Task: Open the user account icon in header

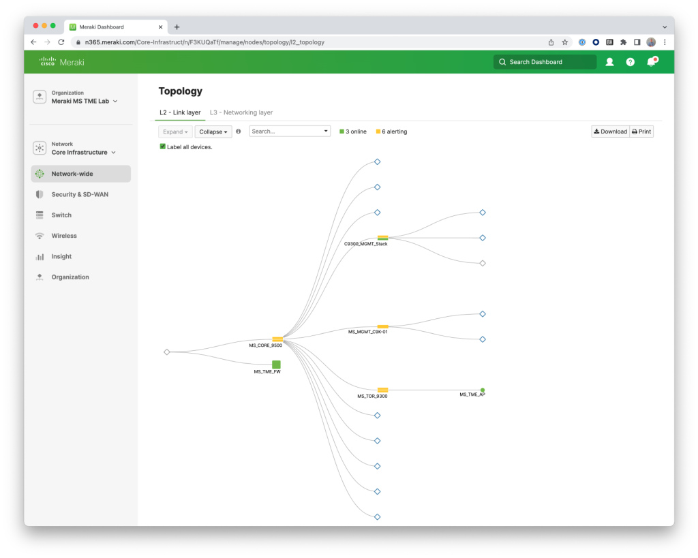Action: pyautogui.click(x=609, y=62)
